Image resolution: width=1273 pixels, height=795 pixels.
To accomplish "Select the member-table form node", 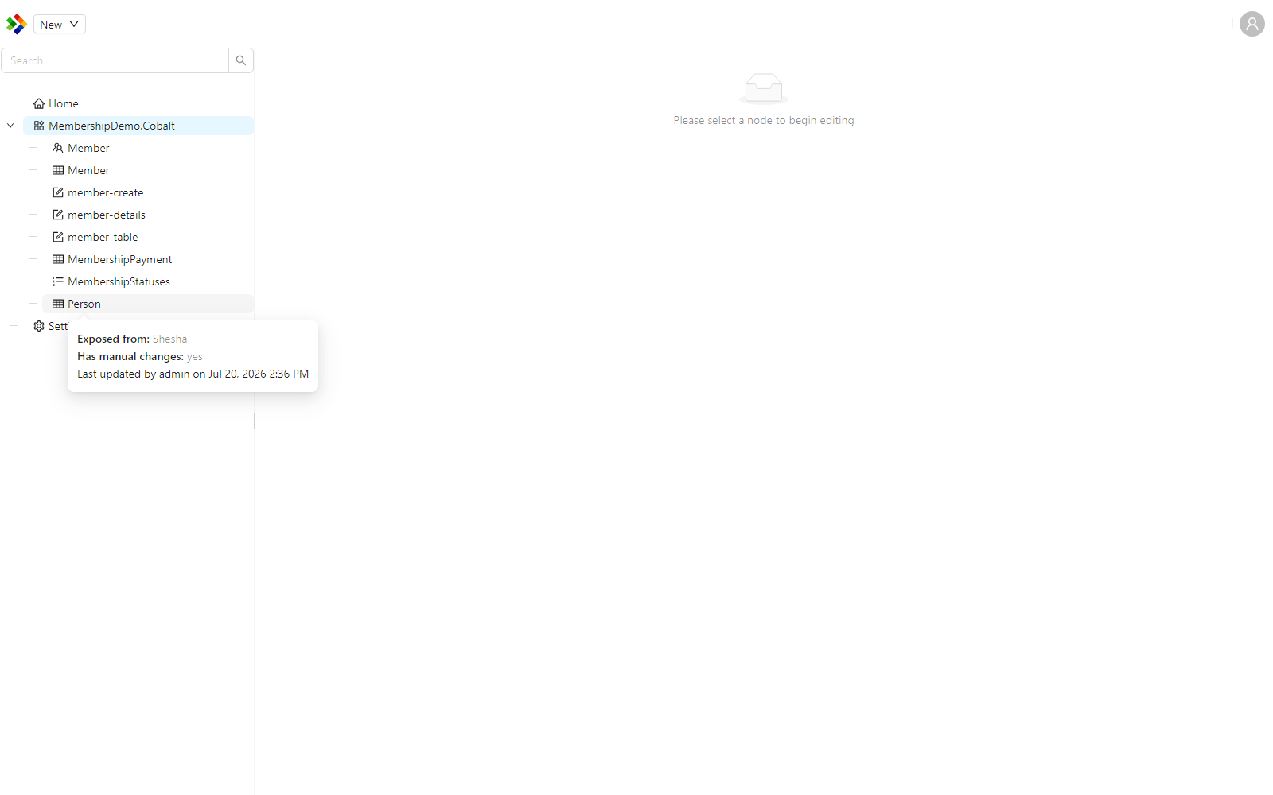I will pyautogui.click(x=95, y=237).
